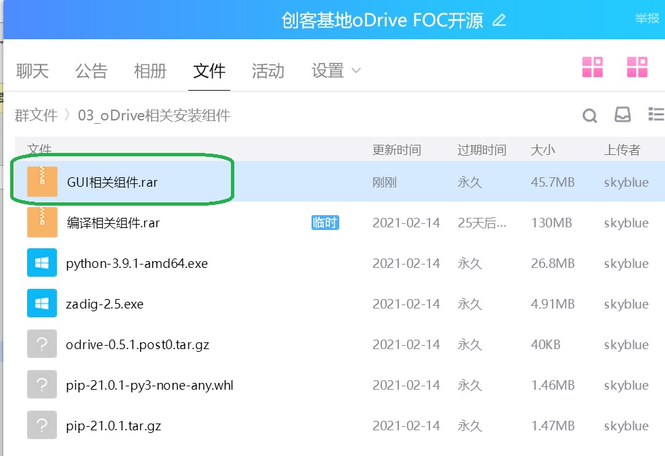This screenshot has width=665, height=456.
Task: Switch to the 聊天 tab
Action: tap(31, 71)
